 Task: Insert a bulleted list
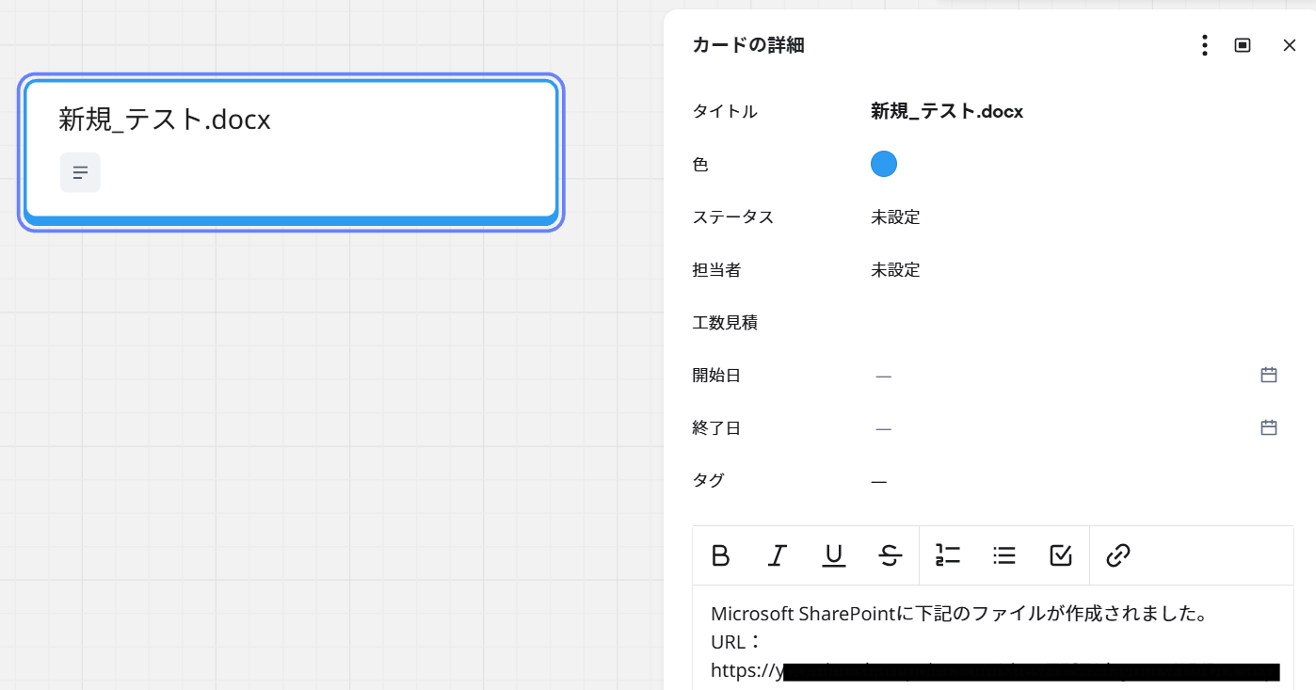pos(1004,555)
